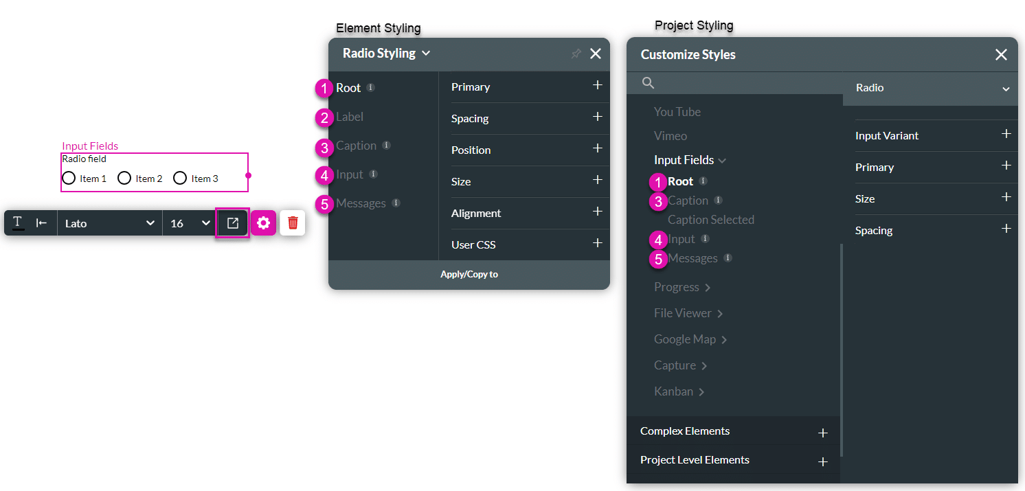Viewport: 1025px width, 491px height.
Task: Expand the Progress tree item
Action: point(682,287)
